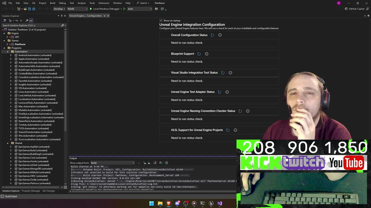This screenshot has width=371, height=208.
Task: Click the Find in Files toolbar icon
Action: pyautogui.click(x=157, y=9)
